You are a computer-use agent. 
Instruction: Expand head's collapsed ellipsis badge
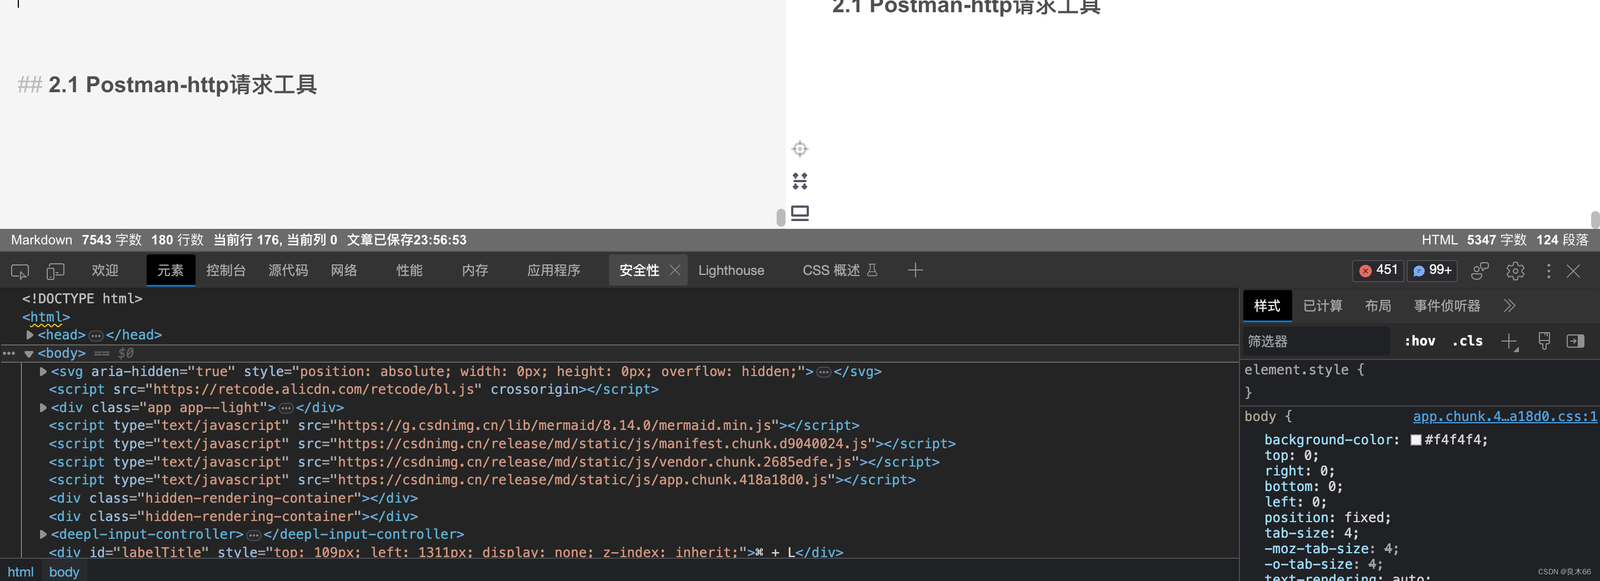point(96,336)
